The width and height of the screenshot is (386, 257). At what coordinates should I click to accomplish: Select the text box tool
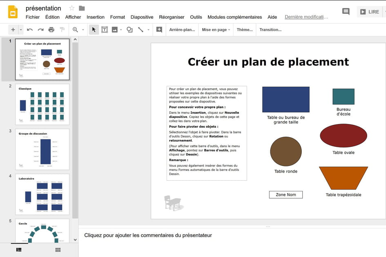tap(105, 30)
